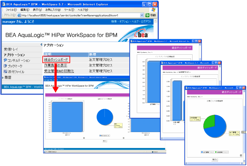Image resolution: width=247 pixels, height=166 pixels.
Task: Click the 'BEA Systems, Inc. = 100%' pie tooltip
Action: point(118,126)
